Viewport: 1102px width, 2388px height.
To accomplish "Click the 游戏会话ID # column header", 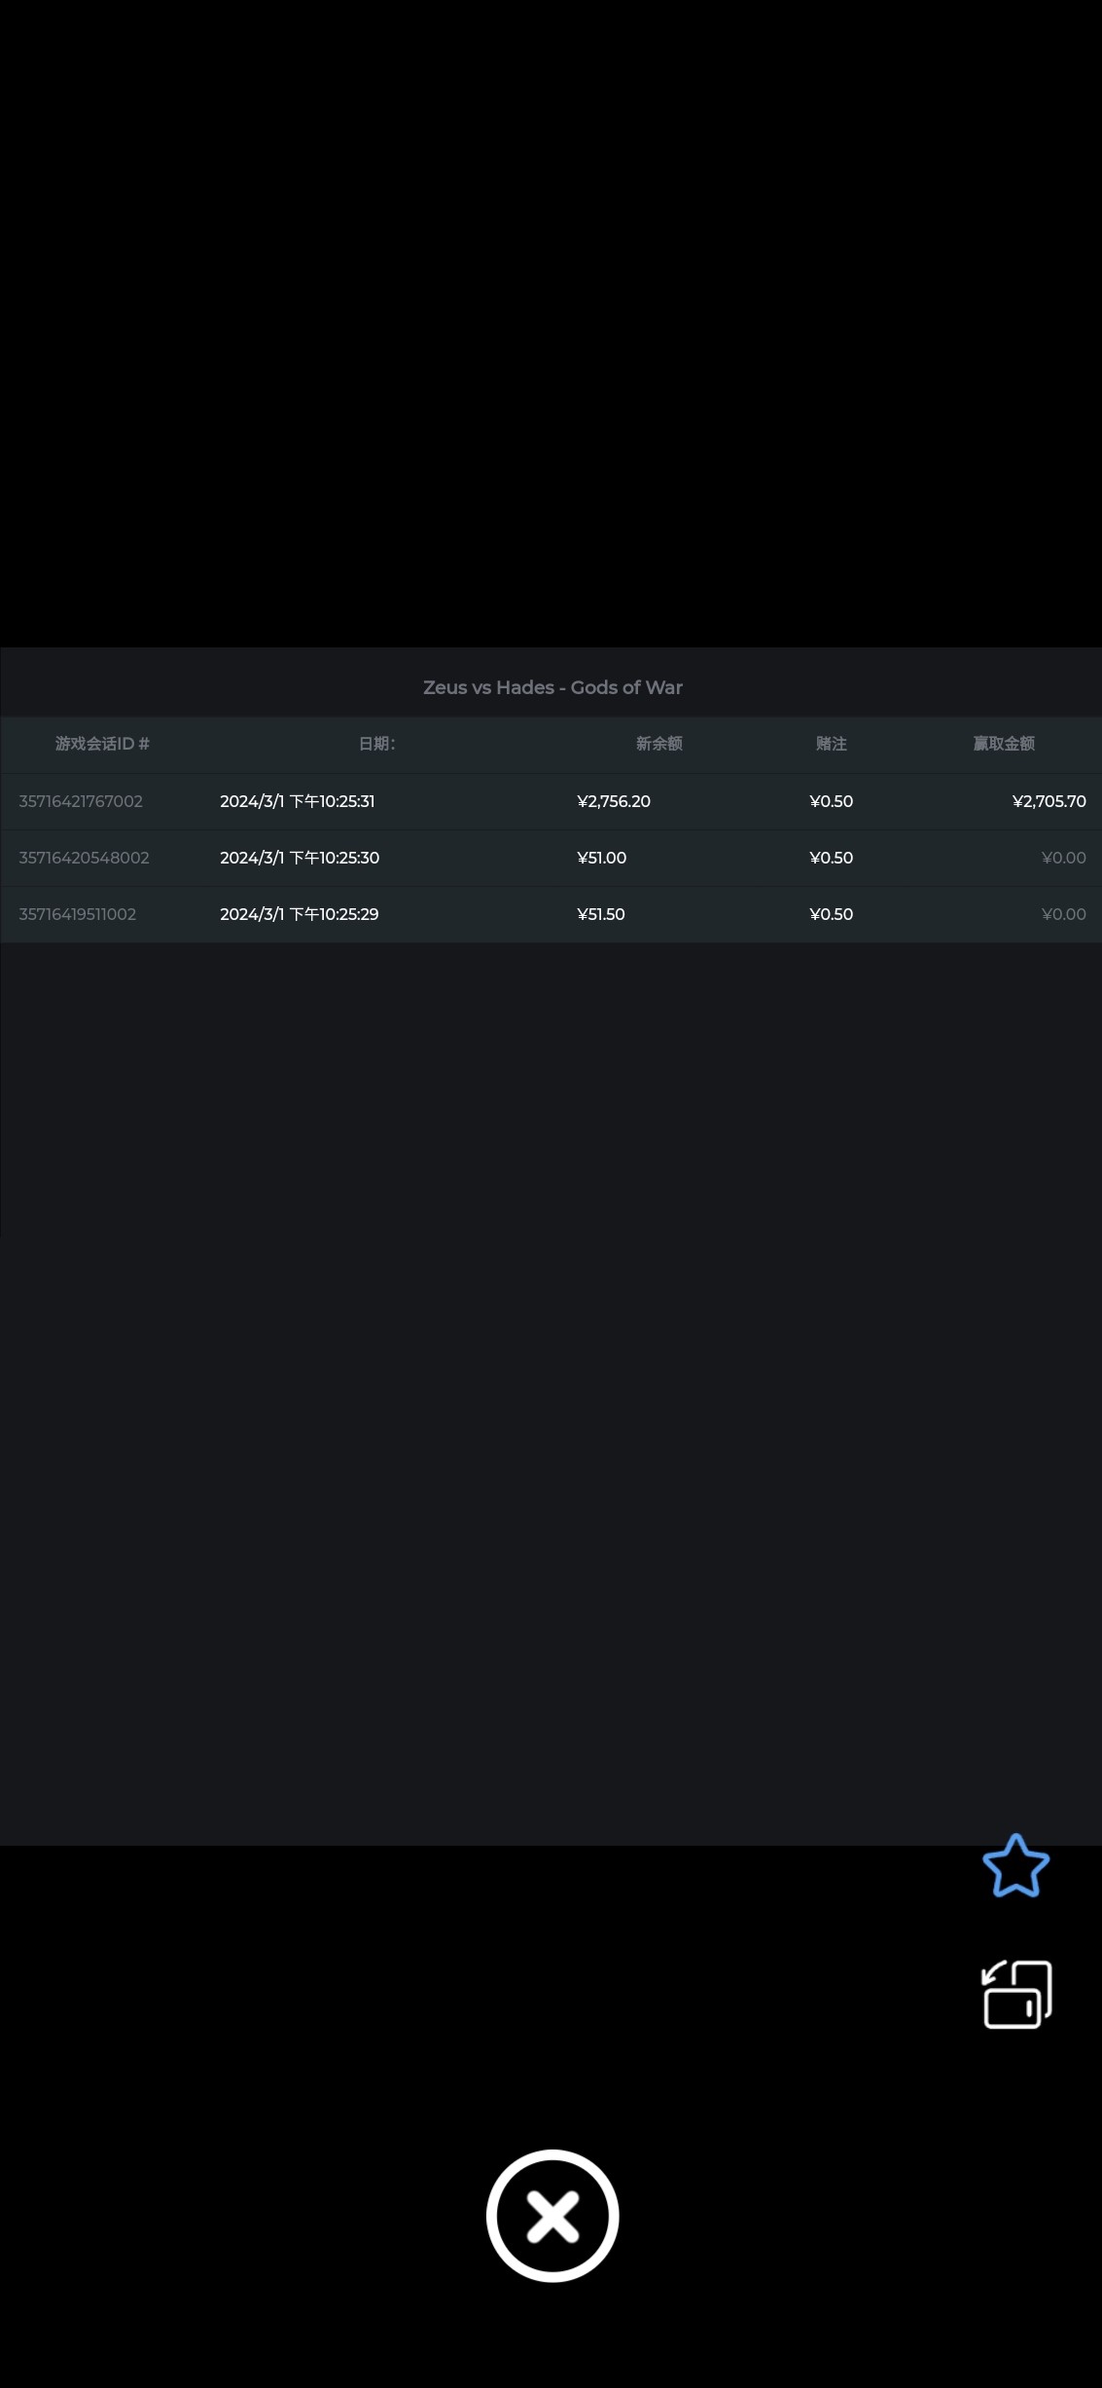I will [102, 744].
